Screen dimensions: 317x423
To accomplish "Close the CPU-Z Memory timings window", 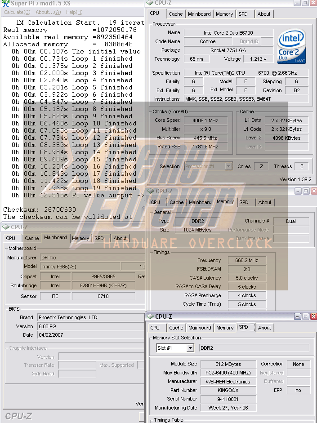I will pos(313,191).
